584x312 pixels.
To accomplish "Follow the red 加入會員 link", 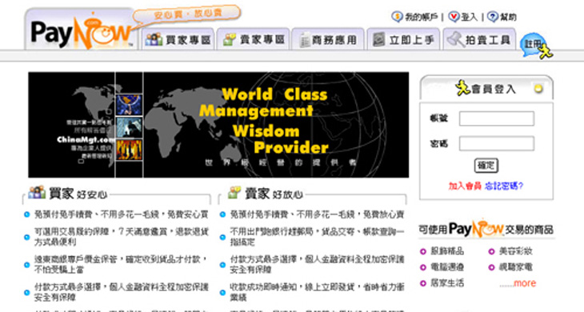I will 465,186.
